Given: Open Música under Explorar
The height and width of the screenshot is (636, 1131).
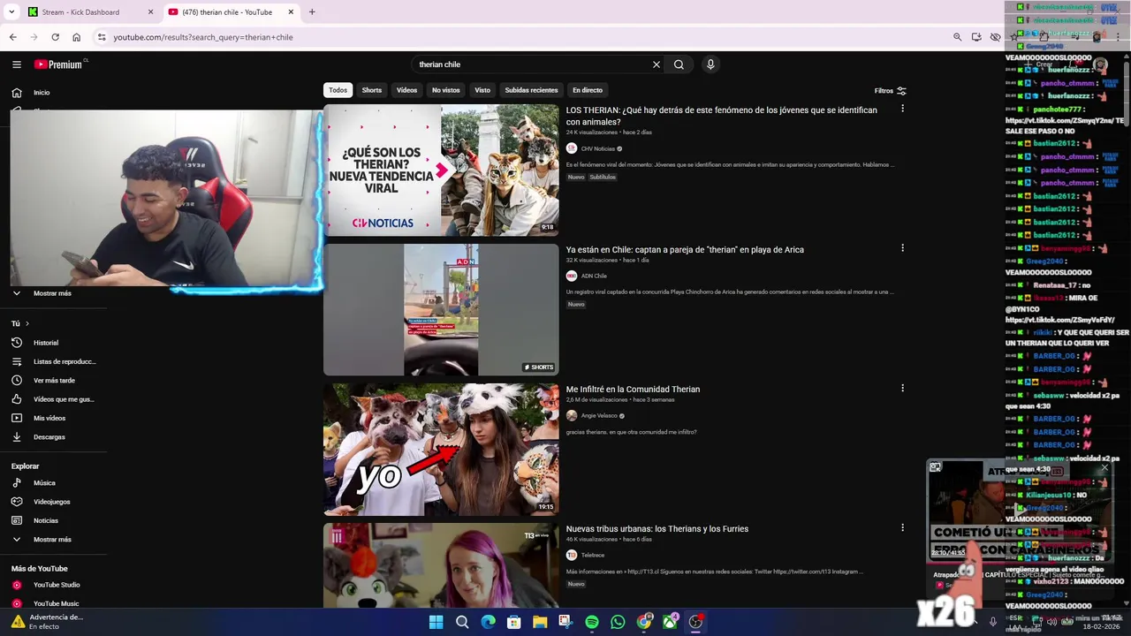Looking at the screenshot, I should tap(44, 483).
